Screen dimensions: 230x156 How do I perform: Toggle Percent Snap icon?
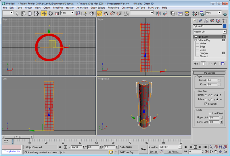click(x=112, y=13)
